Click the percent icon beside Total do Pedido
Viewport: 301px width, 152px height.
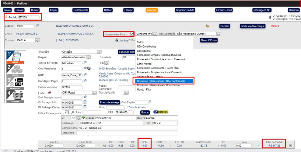pos(290,146)
